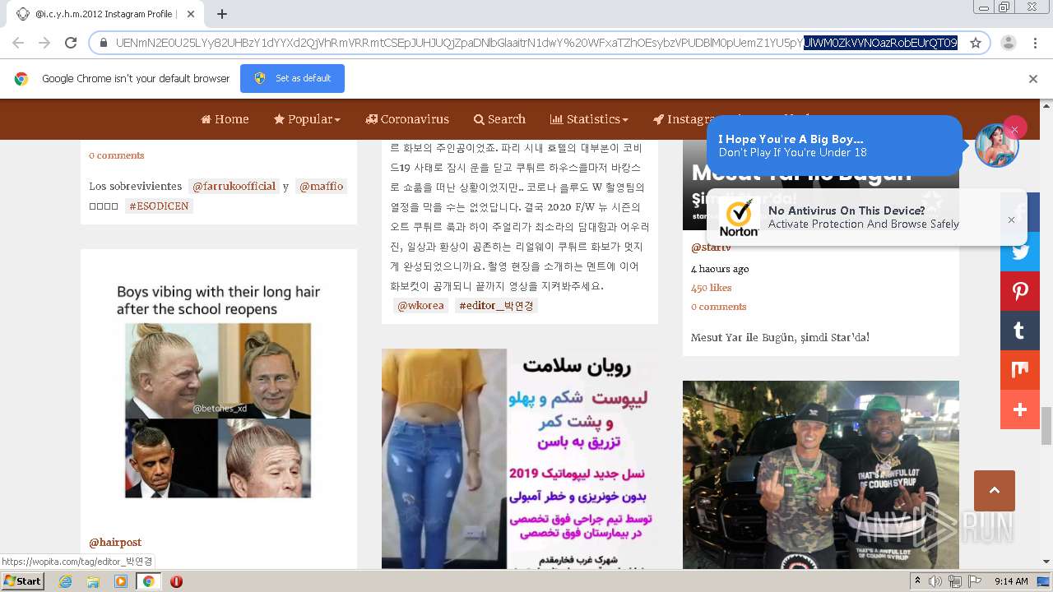Open Windows Explorer folder from taskbar

(93, 581)
